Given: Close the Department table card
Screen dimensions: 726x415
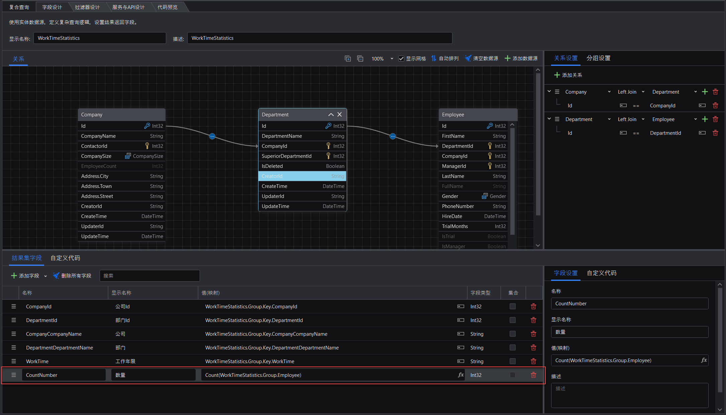Looking at the screenshot, I should click(x=339, y=114).
